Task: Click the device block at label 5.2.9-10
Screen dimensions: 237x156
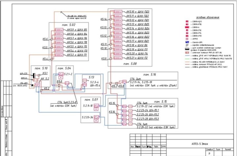Action: coord(96,106)
